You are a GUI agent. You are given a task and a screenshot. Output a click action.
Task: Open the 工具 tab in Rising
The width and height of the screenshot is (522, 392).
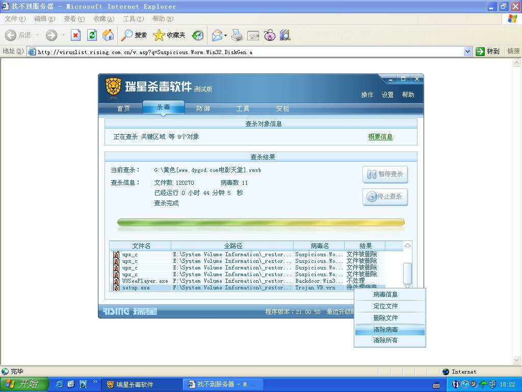[x=243, y=108]
